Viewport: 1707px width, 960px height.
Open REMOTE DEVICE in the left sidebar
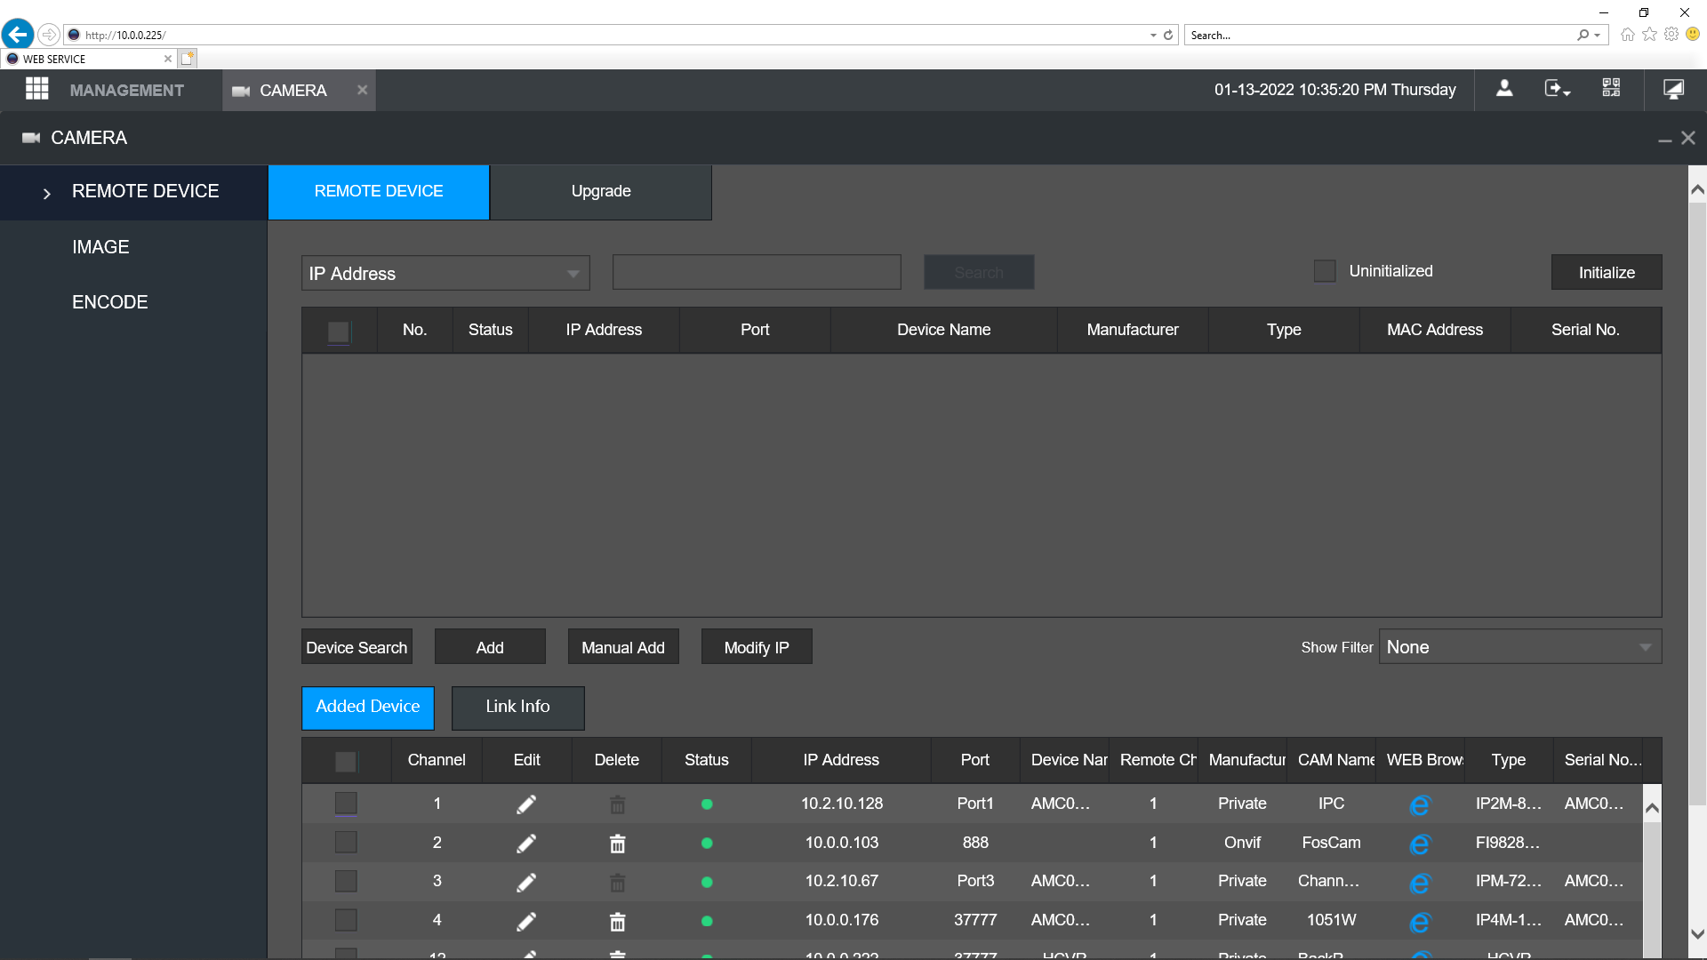click(x=133, y=192)
